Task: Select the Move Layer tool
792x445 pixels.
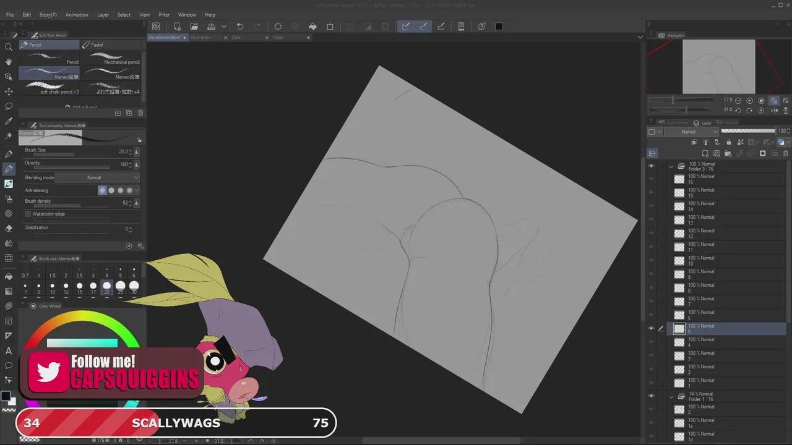Action: click(9, 91)
